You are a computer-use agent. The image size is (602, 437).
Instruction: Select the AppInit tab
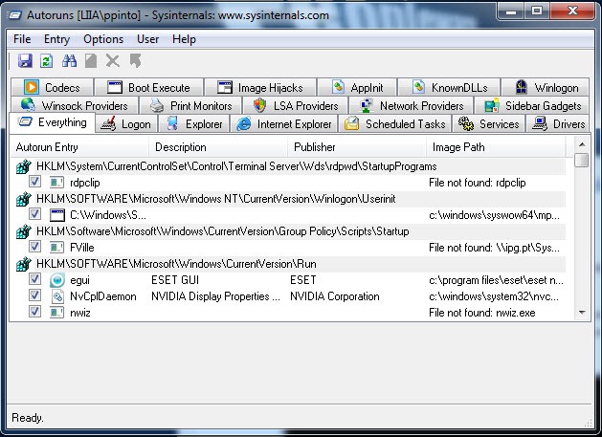[357, 87]
